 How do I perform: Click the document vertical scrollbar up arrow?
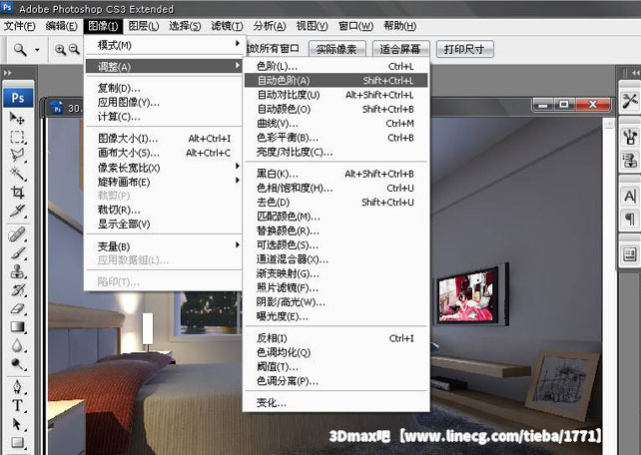609,123
